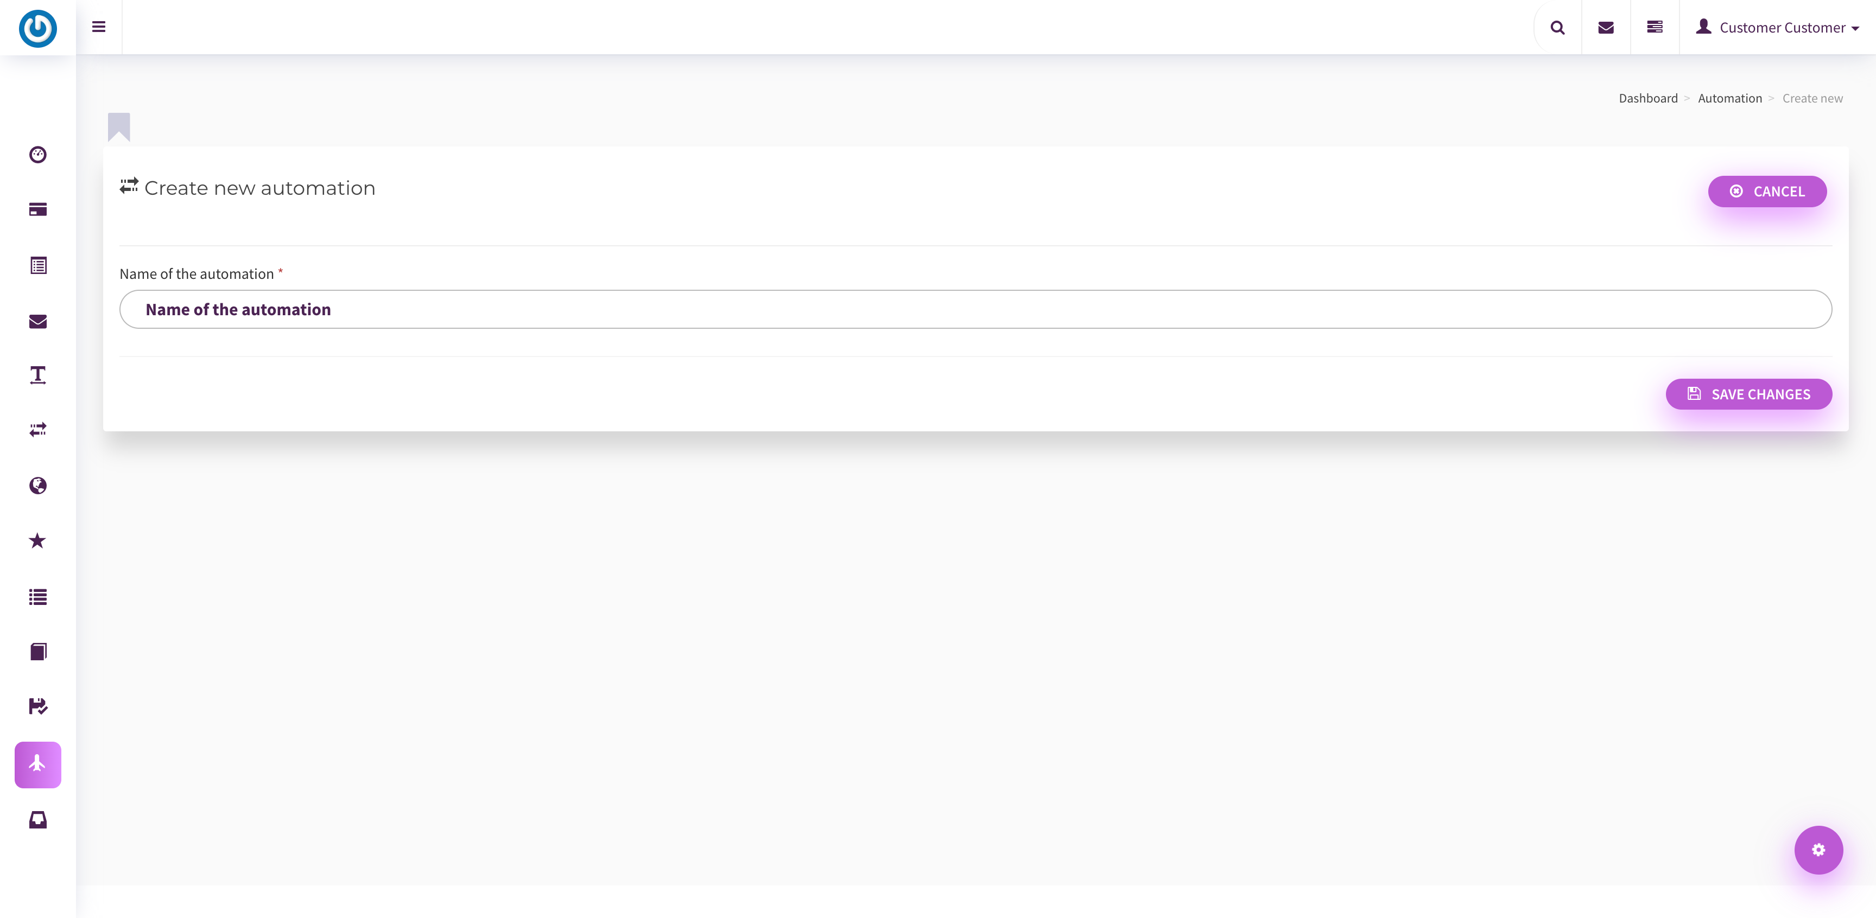The width and height of the screenshot is (1876, 918).
Task: Open the search icon in top bar
Action: 1558,28
